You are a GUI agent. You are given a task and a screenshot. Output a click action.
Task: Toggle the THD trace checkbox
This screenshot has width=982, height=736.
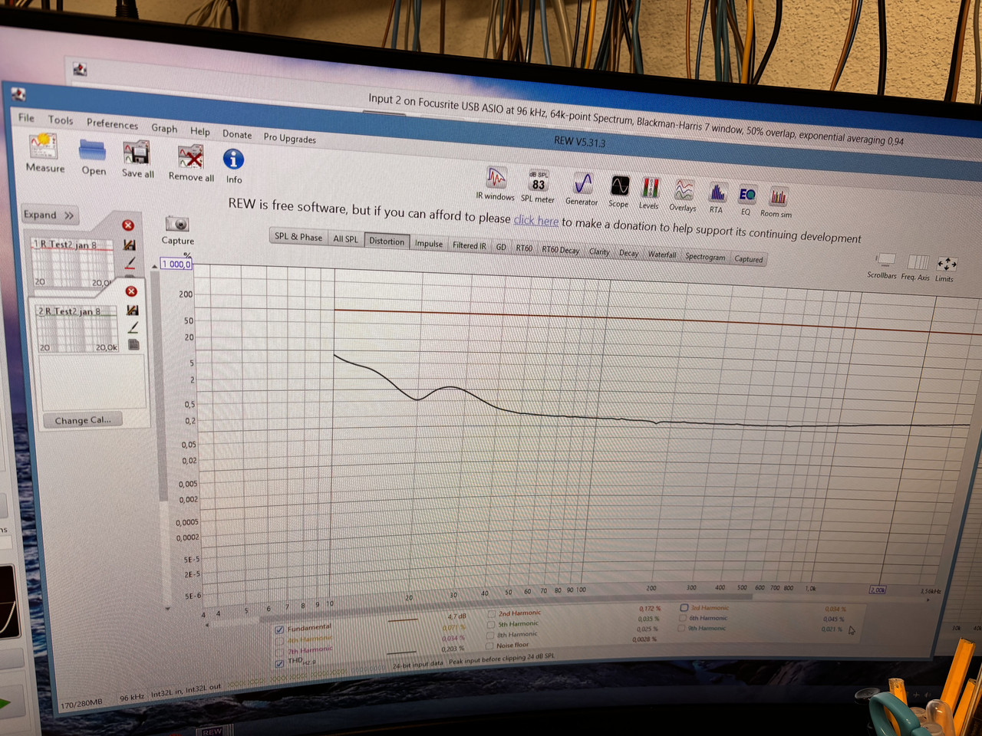click(279, 663)
